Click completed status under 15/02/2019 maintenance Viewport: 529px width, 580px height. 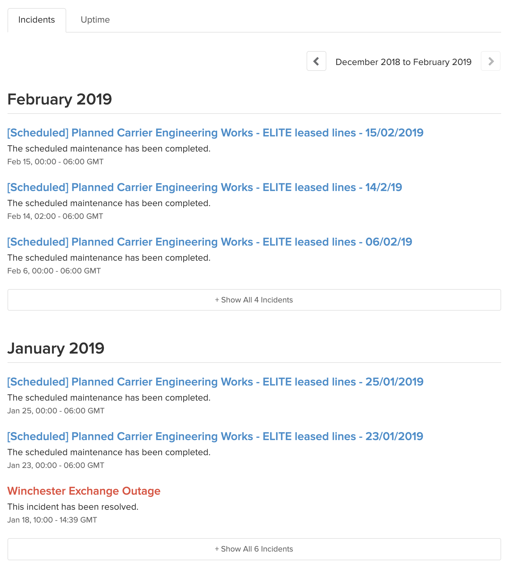(x=109, y=149)
